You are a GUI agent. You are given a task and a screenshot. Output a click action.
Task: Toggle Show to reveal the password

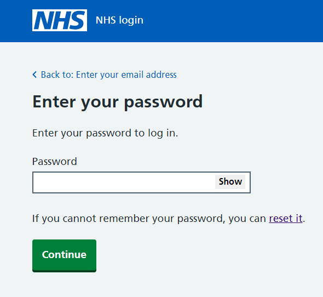click(230, 182)
